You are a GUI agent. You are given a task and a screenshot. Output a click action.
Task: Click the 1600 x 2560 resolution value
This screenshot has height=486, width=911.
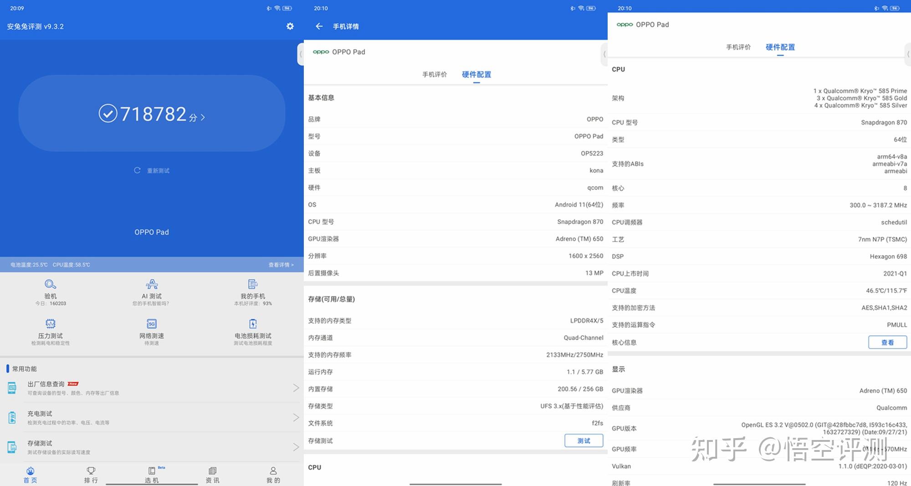point(586,256)
